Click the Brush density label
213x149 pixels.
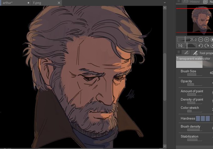tap(190, 127)
